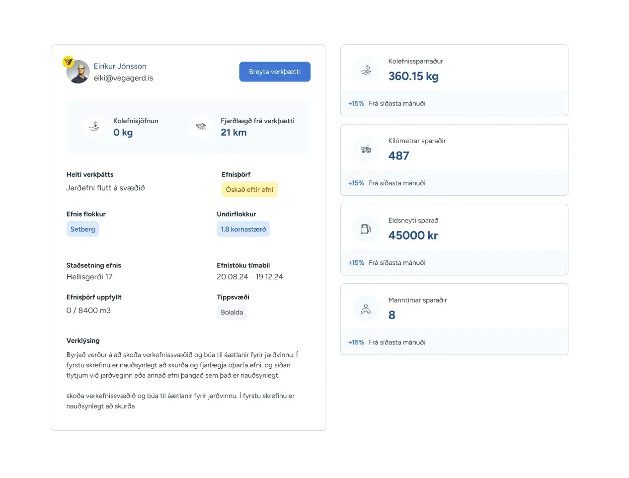The height and width of the screenshot is (478, 629).
Task: Click the Kolefnisjöfnun plant-in-hand icon
Action: point(94,127)
